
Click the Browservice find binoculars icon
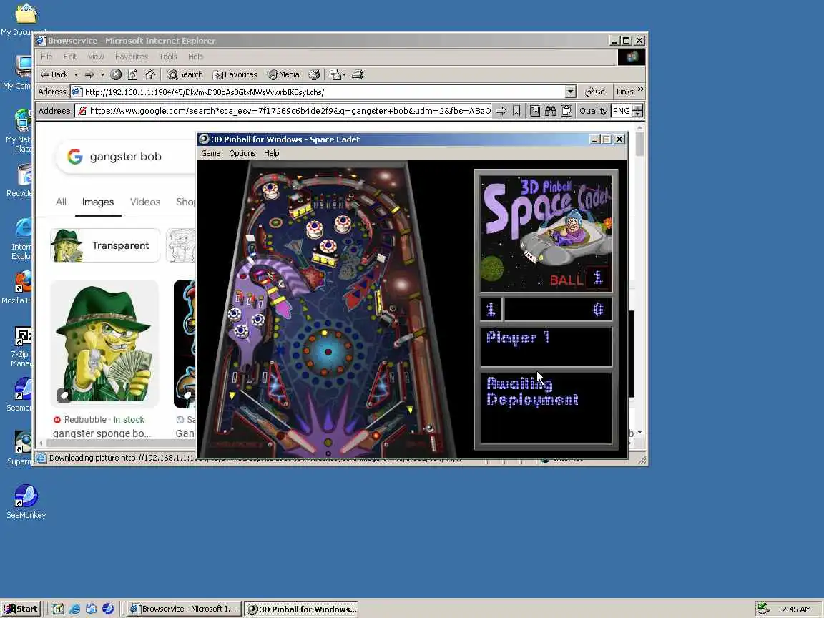pos(551,111)
